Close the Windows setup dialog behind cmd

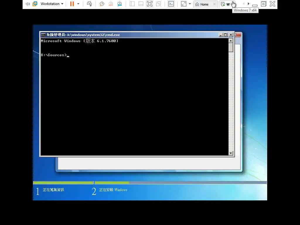[238, 35]
